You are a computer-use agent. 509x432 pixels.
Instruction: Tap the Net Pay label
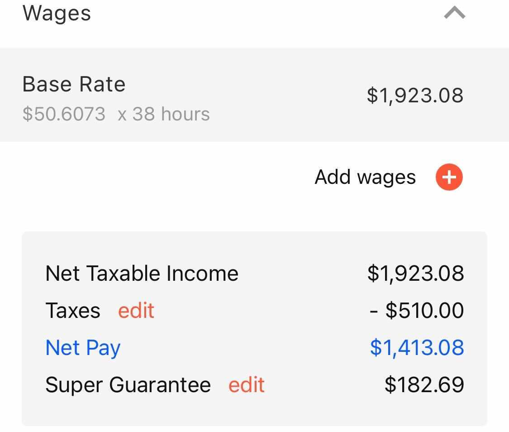tap(83, 348)
